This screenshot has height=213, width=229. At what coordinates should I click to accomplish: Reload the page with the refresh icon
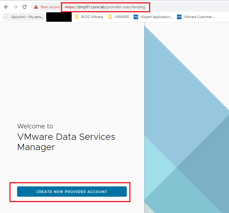(25, 7)
